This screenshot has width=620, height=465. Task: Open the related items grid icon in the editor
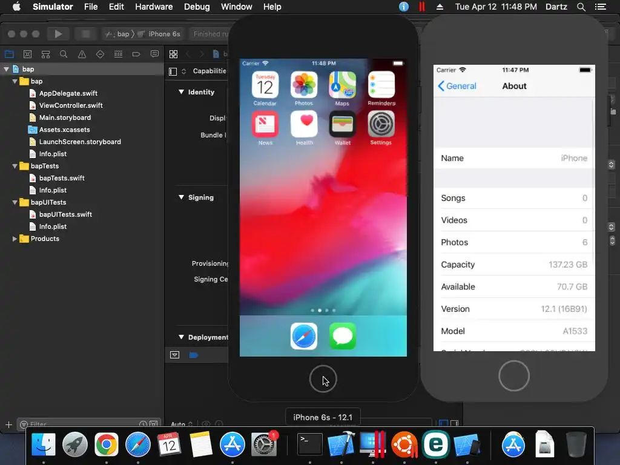coord(173,54)
